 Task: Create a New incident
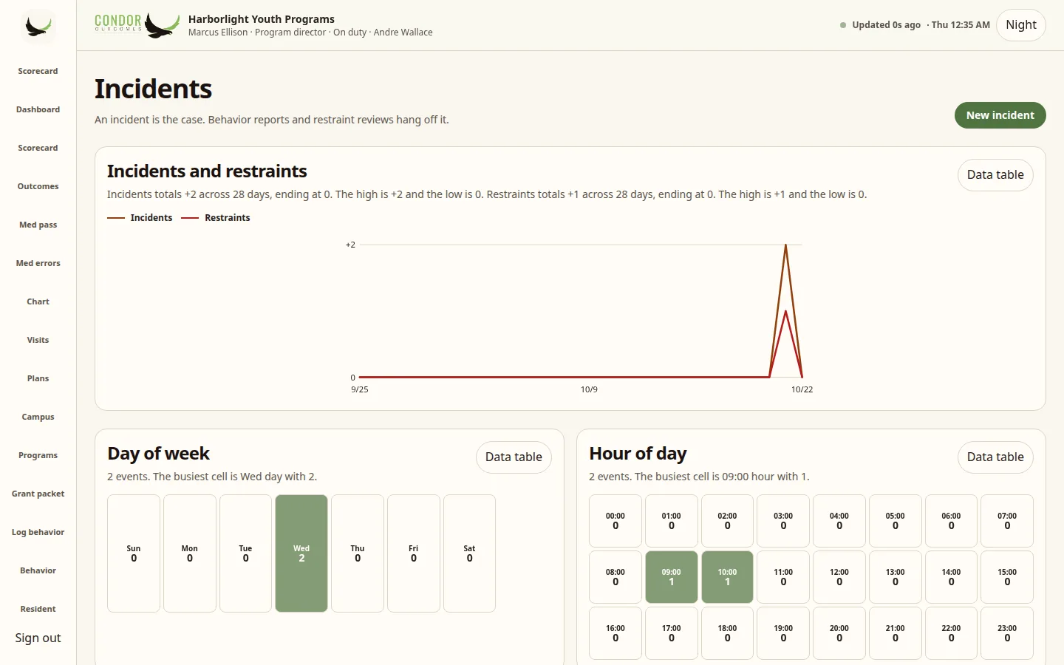click(1000, 115)
